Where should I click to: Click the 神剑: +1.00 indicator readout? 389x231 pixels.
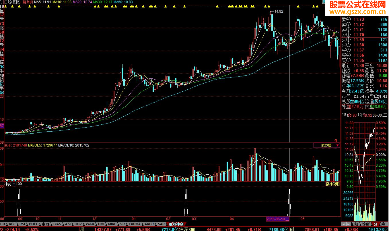13,184
